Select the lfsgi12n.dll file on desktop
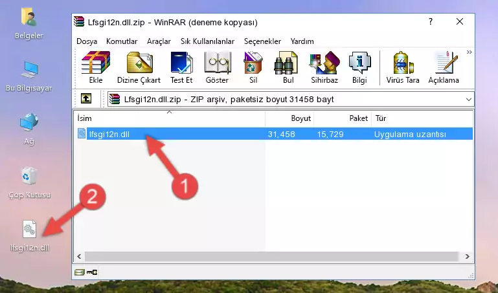Screen dimensions: 498x293 click(30, 236)
